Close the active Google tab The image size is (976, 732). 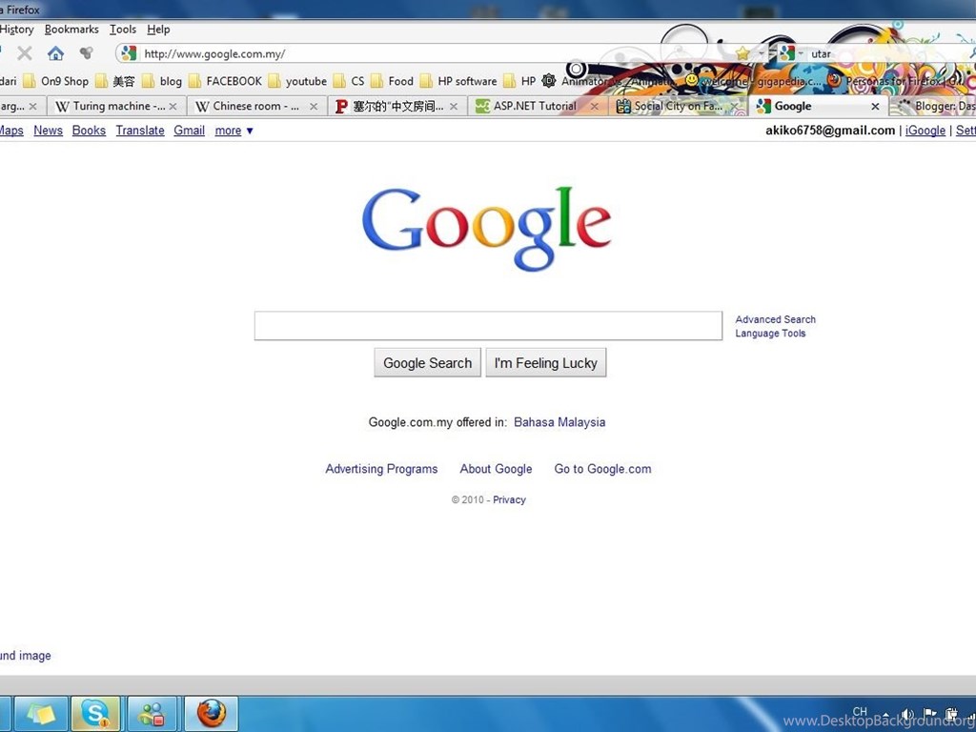875,107
